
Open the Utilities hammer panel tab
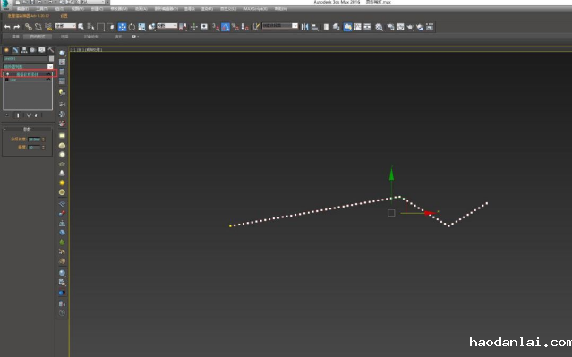[51, 50]
